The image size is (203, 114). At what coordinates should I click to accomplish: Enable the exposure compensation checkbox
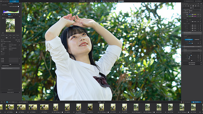pos(183,18)
